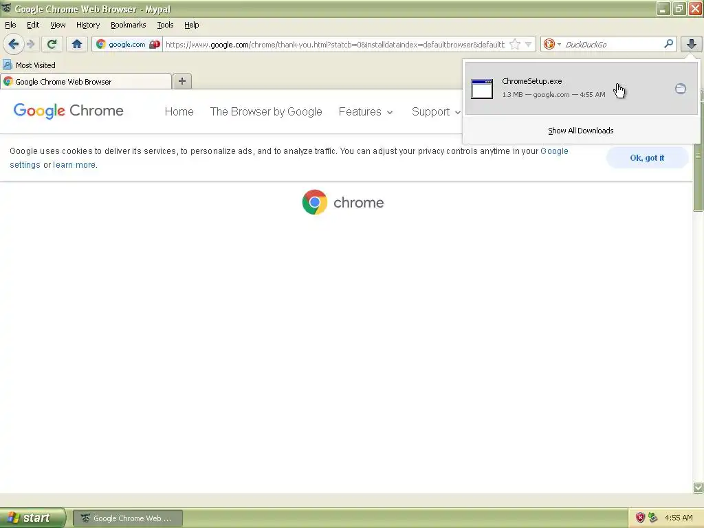
Task: Expand the Support dropdown
Action: (x=436, y=112)
